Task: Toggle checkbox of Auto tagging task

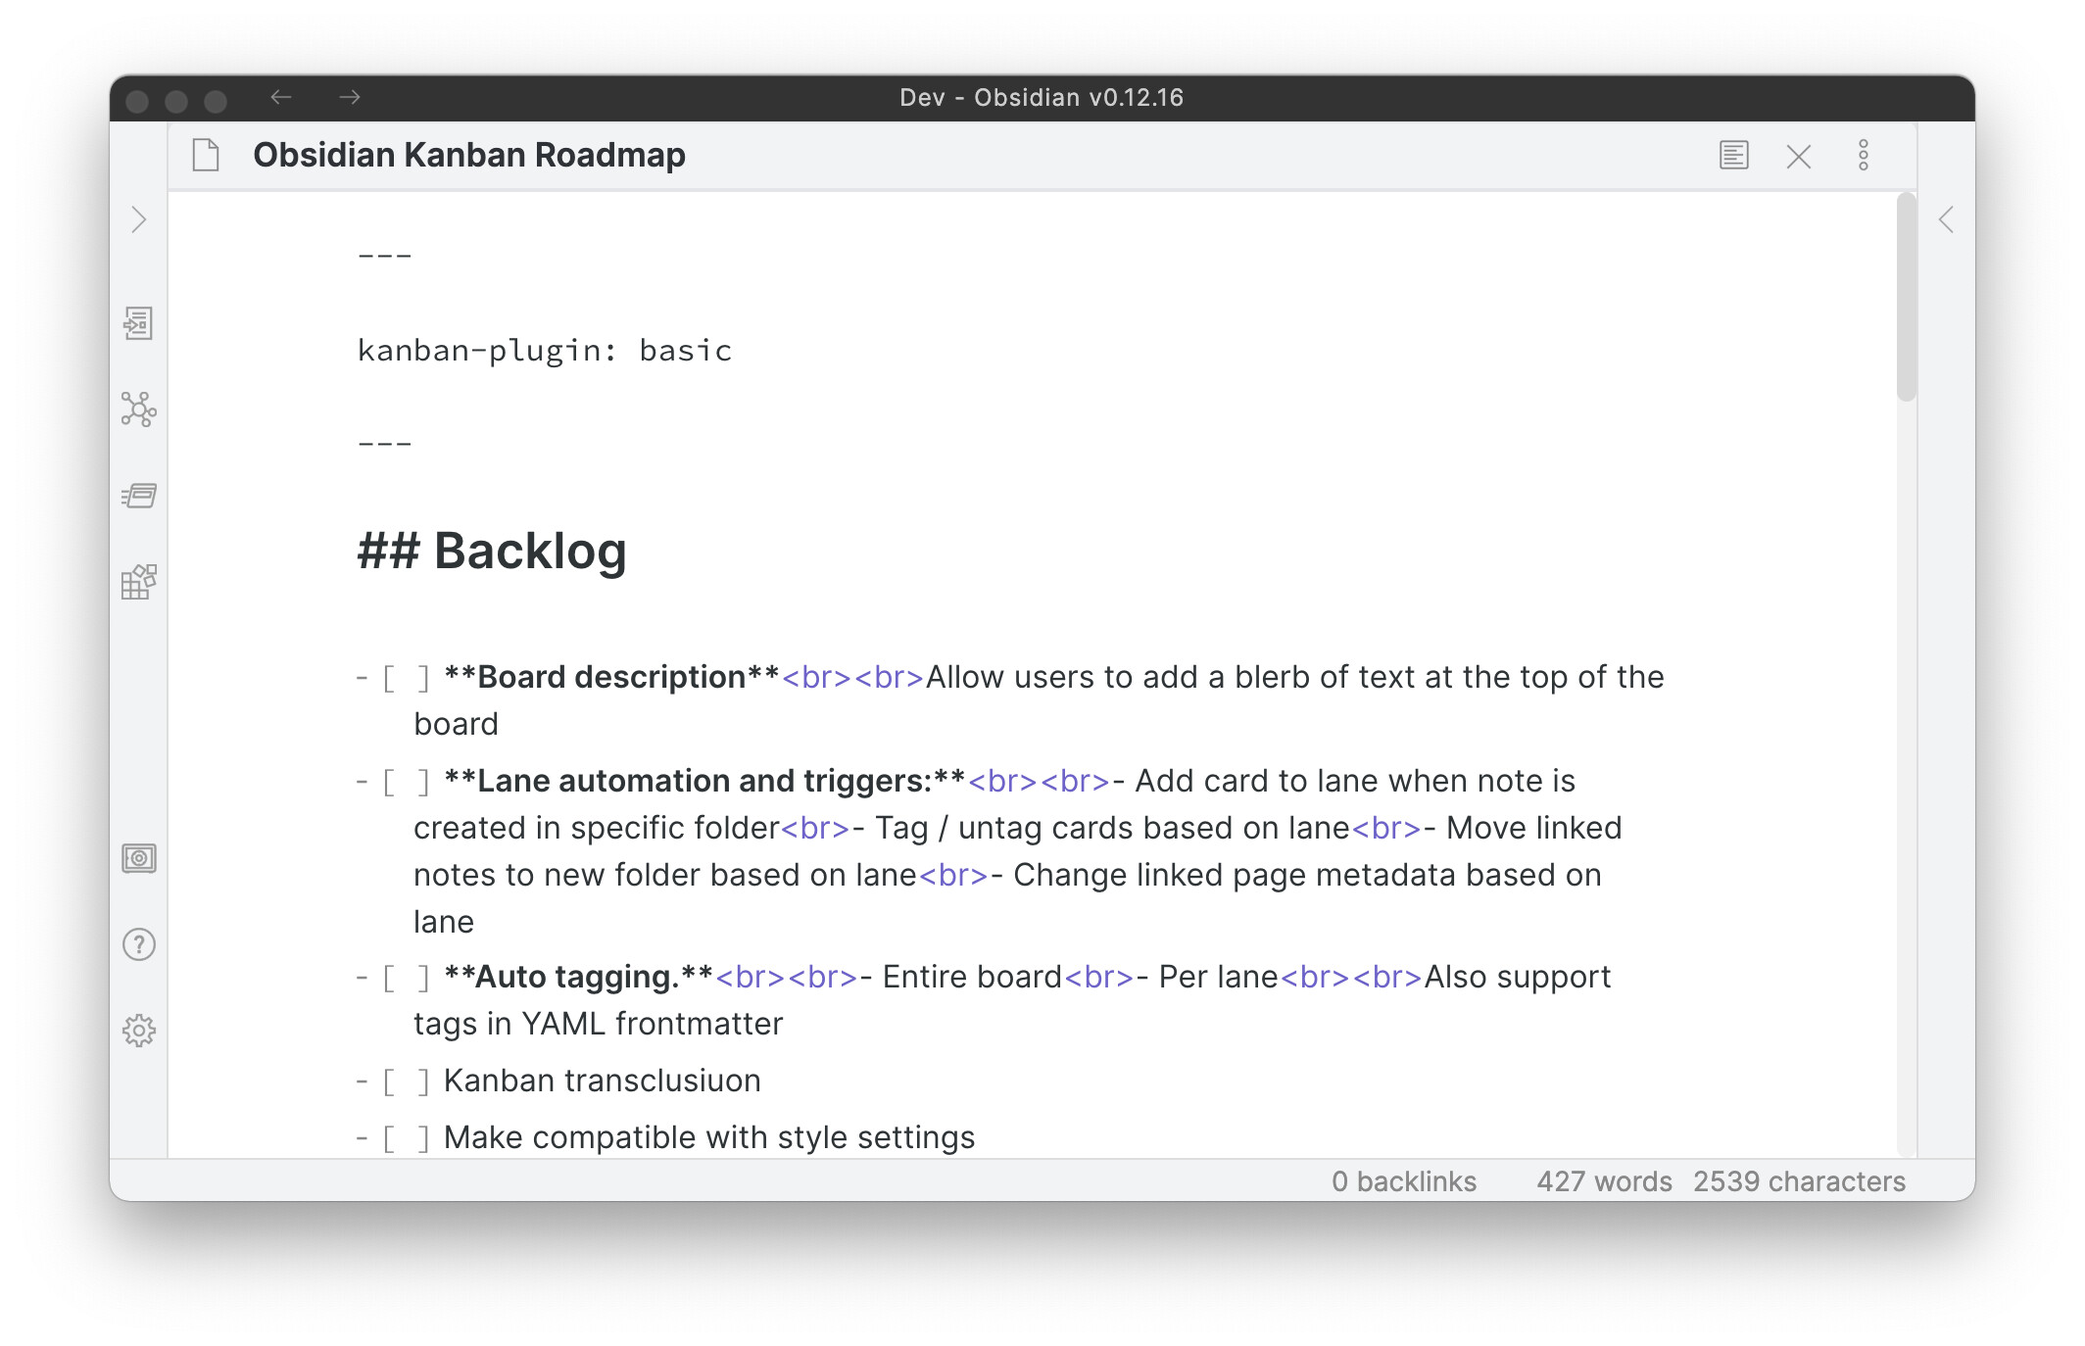Action: coord(406,978)
